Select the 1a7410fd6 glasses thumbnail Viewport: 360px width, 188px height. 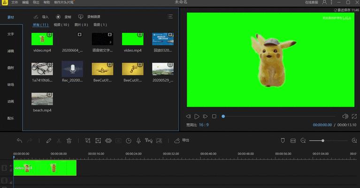pyautogui.click(x=42, y=69)
